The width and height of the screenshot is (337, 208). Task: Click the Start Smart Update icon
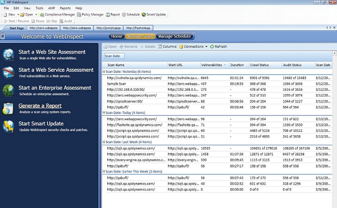coord(9,126)
